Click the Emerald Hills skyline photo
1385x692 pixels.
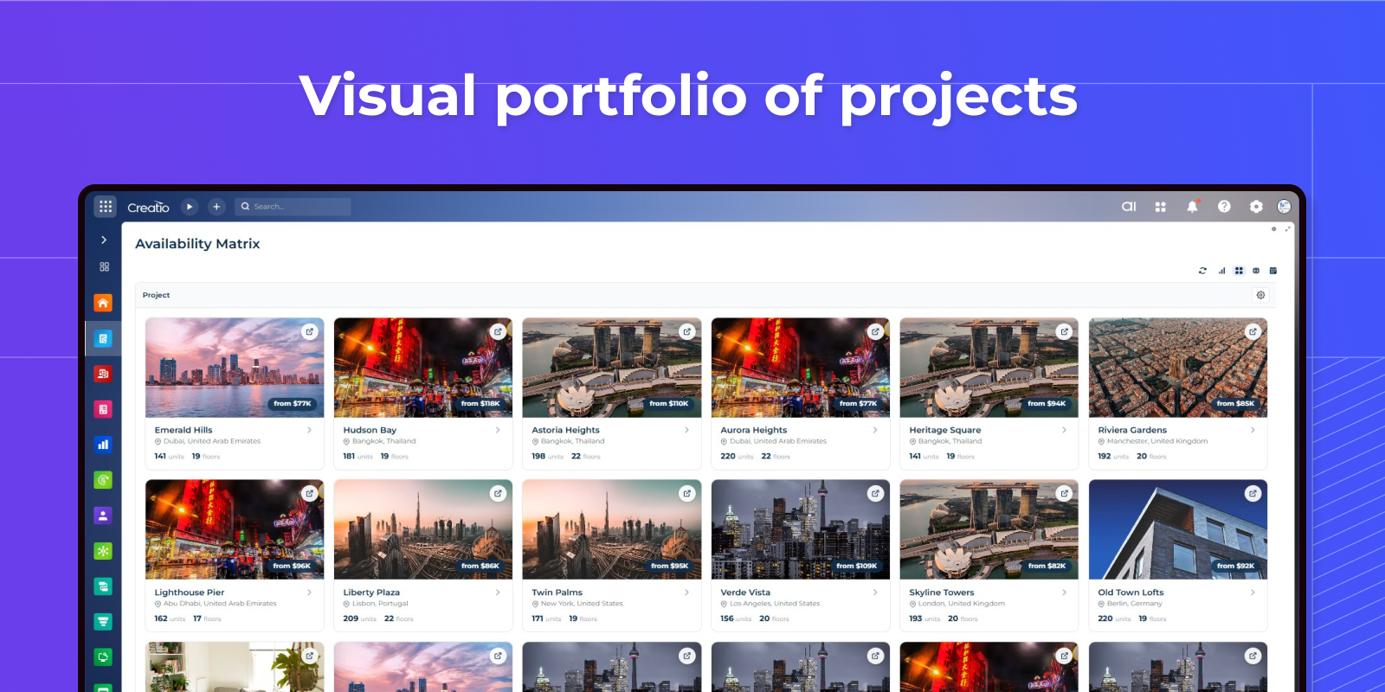tap(235, 368)
